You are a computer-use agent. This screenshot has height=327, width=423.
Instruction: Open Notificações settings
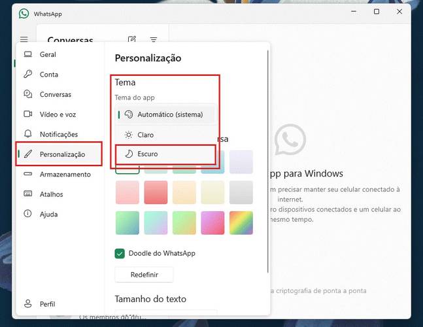[59, 134]
